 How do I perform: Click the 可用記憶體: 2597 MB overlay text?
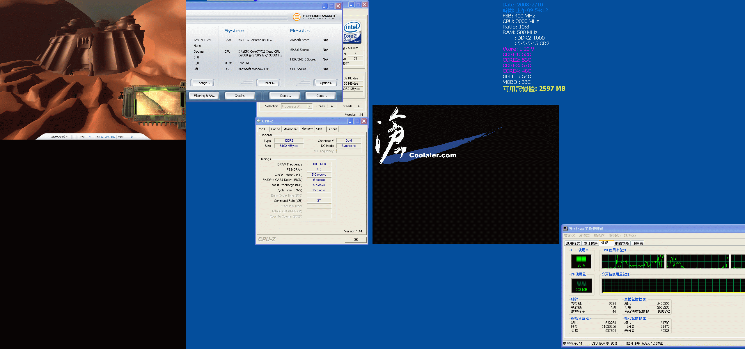534,89
